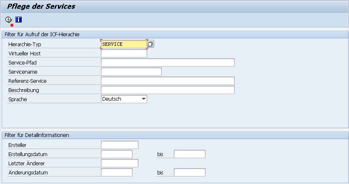The width and height of the screenshot is (349, 184).
Task: Select the Servicename input field
Action: (131, 72)
